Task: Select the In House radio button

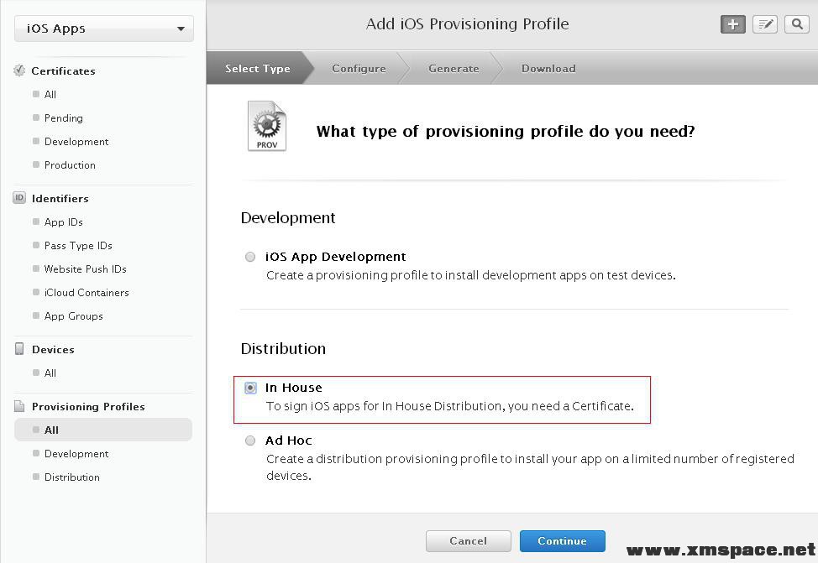Action: tap(250, 388)
